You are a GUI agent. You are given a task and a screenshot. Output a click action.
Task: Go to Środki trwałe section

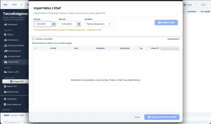pyautogui.click(x=13, y=92)
